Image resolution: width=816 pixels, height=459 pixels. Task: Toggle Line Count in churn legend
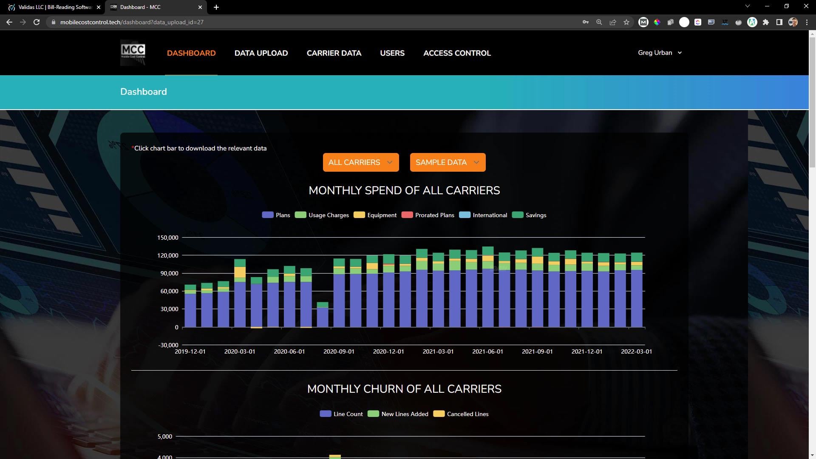pos(341,414)
